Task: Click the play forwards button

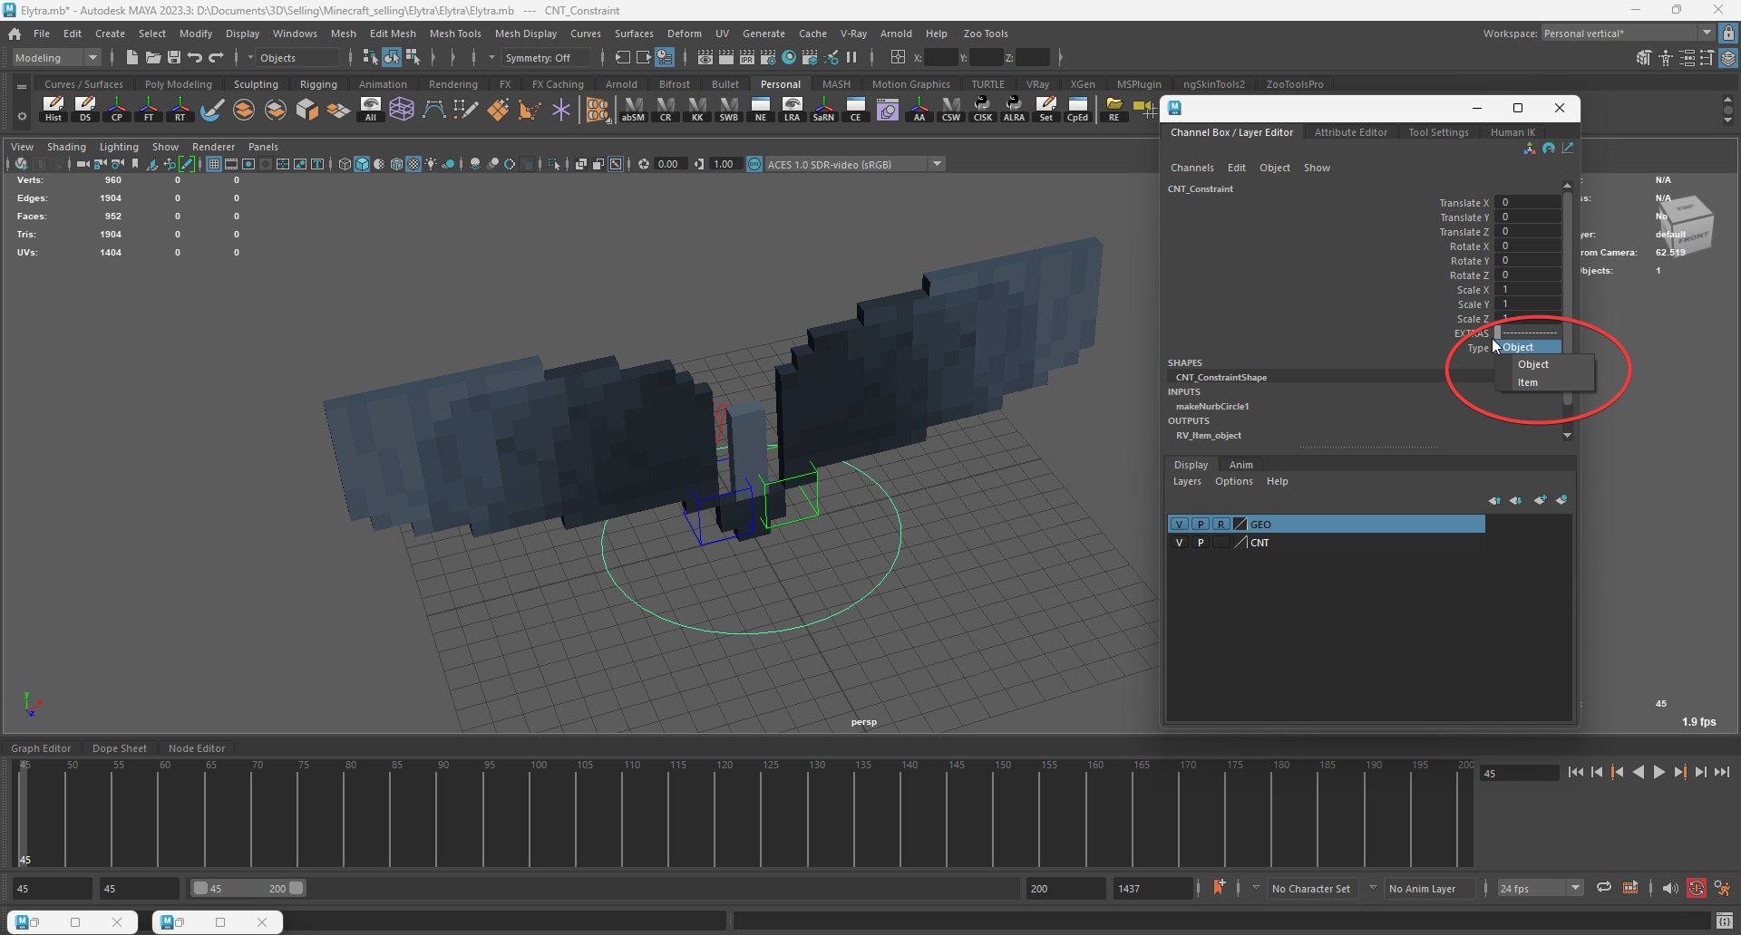Action: tap(1658, 772)
